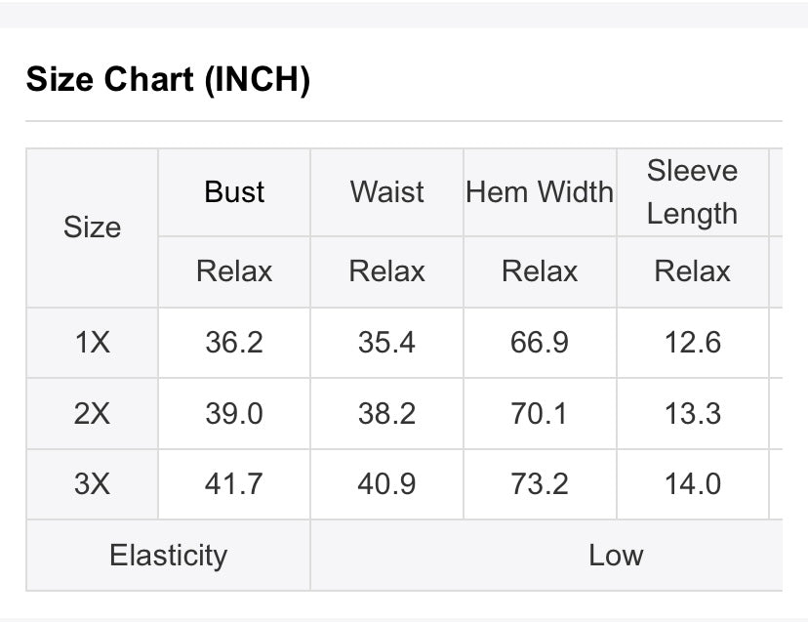The height and width of the screenshot is (622, 808).
Task: Click the Low elasticity value
Action: coord(616,556)
